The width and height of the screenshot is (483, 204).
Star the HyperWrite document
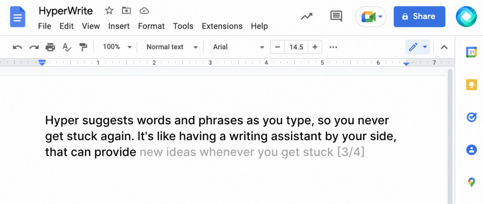point(109,11)
